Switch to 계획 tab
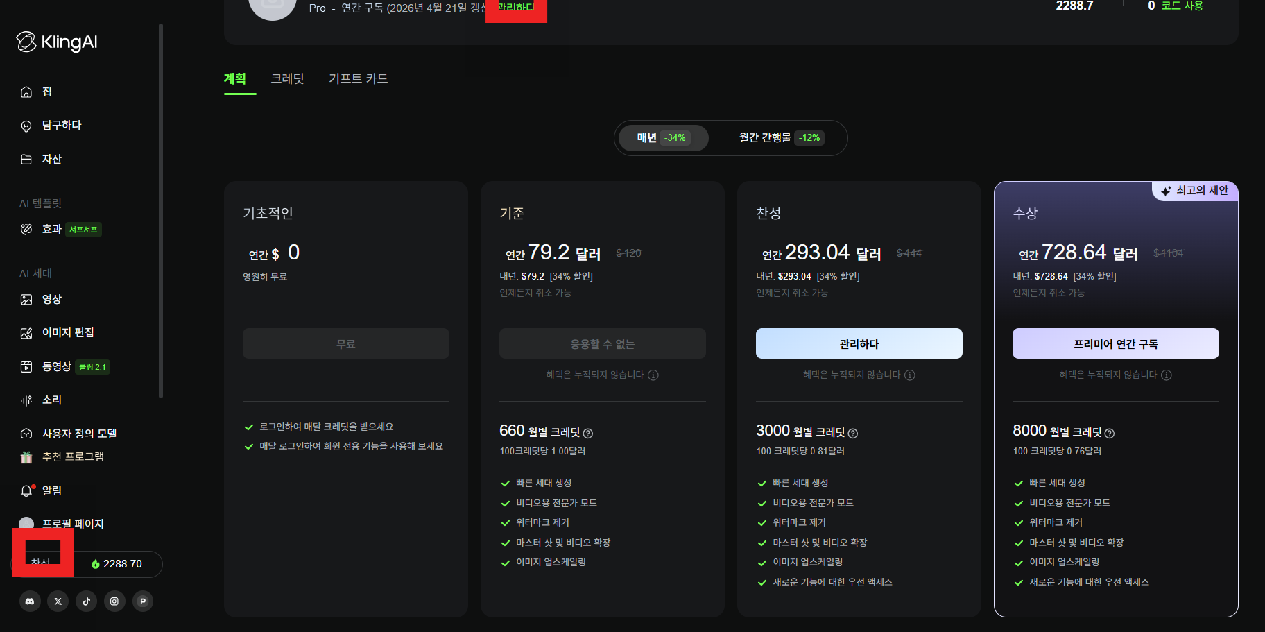This screenshot has height=632, width=1265. point(235,78)
